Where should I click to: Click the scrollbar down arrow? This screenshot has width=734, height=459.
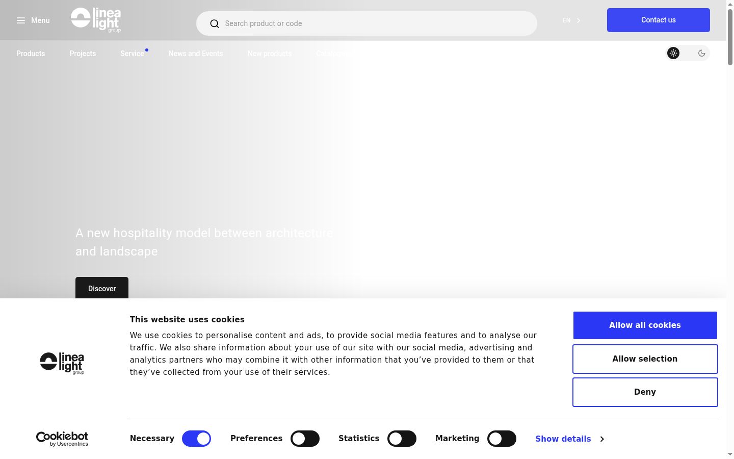click(730, 454)
